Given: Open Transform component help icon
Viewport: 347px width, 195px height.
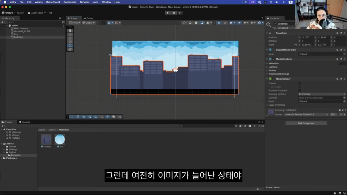Looking at the screenshot, I should coord(337,33).
